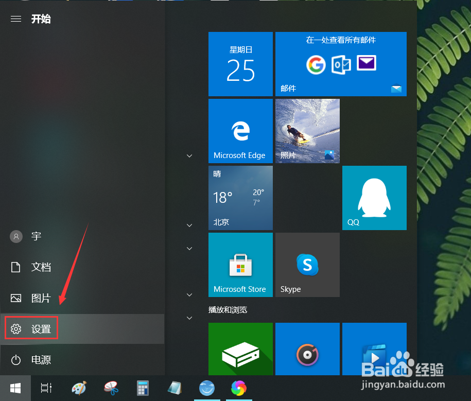The width and height of the screenshot is (471, 401).
Task: Open the 播放和浏览 video player tile
Action: (x=374, y=349)
